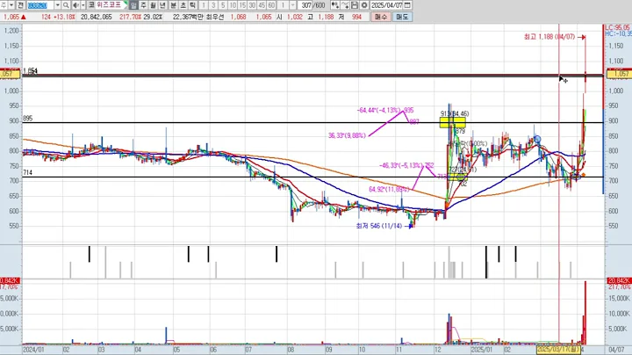632x355 pixels.
Task: Select the 일 daily chart period
Action: click(133, 5)
